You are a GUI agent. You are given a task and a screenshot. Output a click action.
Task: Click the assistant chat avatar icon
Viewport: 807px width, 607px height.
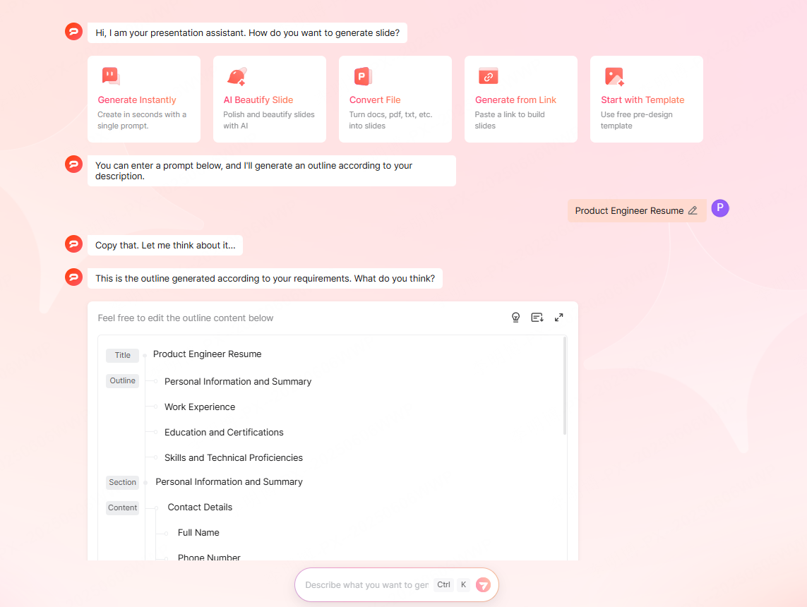(73, 31)
